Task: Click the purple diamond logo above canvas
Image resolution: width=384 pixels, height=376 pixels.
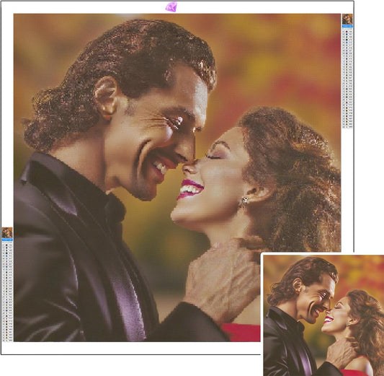Action: click(x=171, y=6)
